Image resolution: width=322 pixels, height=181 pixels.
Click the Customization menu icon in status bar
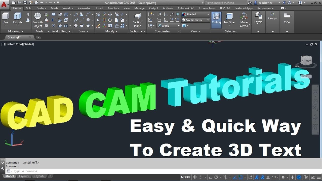[318, 177]
